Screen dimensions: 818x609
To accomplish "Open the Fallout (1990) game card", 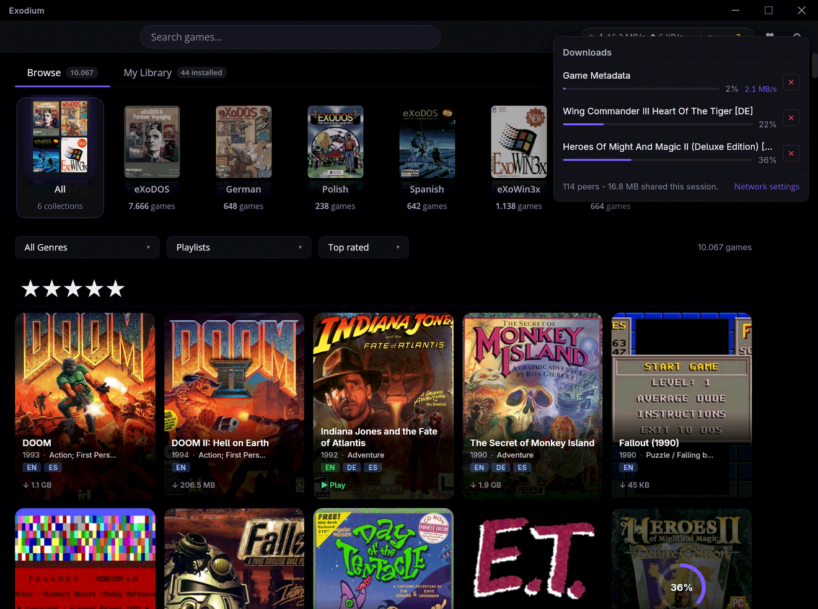I will 682,406.
